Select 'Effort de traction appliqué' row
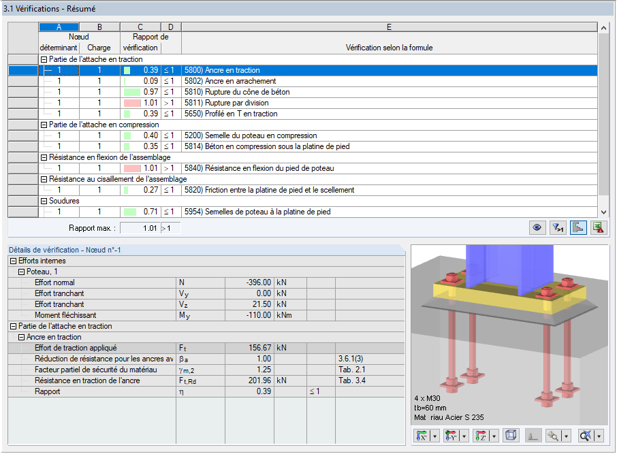The image size is (617, 454). point(206,348)
